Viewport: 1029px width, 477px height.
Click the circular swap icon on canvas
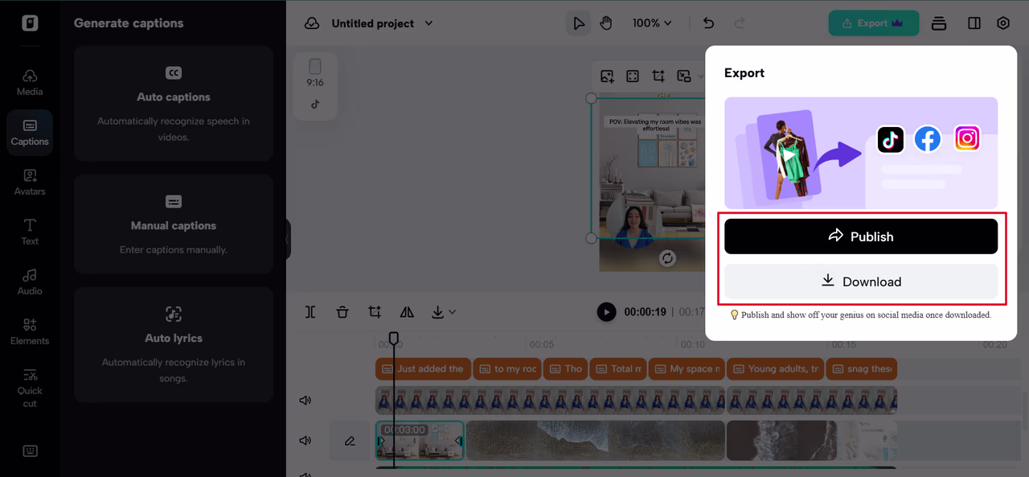667,258
